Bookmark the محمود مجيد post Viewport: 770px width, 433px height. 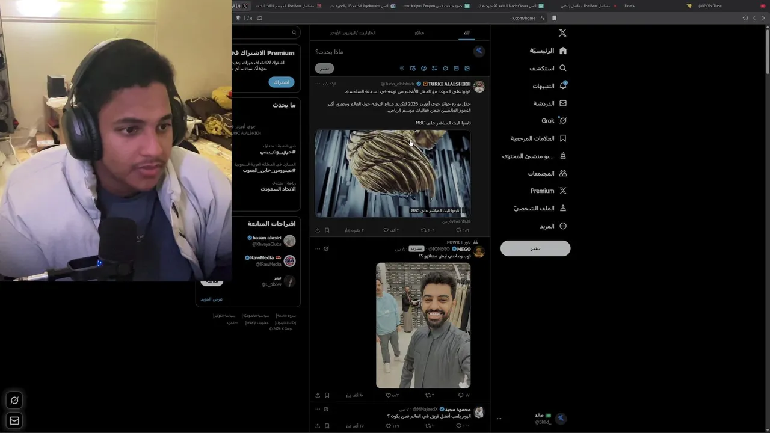coord(327,426)
